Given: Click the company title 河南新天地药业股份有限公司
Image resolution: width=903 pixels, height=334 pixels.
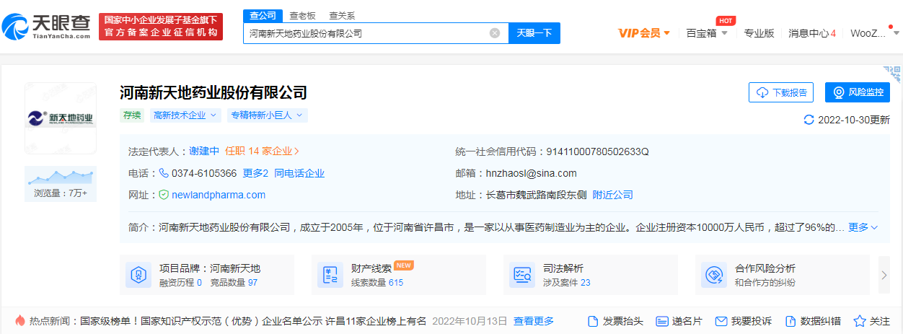Looking at the screenshot, I should (213, 92).
